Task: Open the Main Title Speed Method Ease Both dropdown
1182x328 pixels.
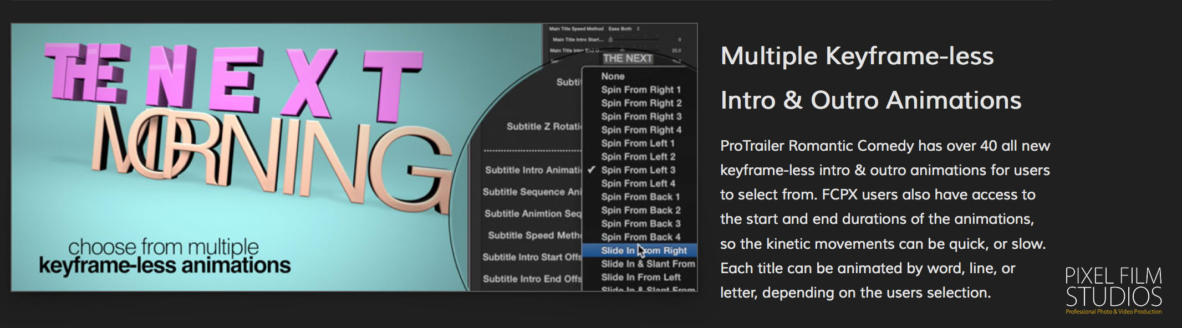Action: tap(624, 28)
